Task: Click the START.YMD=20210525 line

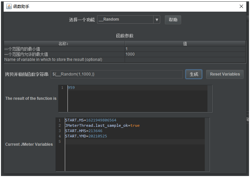Action: [x=86, y=136]
